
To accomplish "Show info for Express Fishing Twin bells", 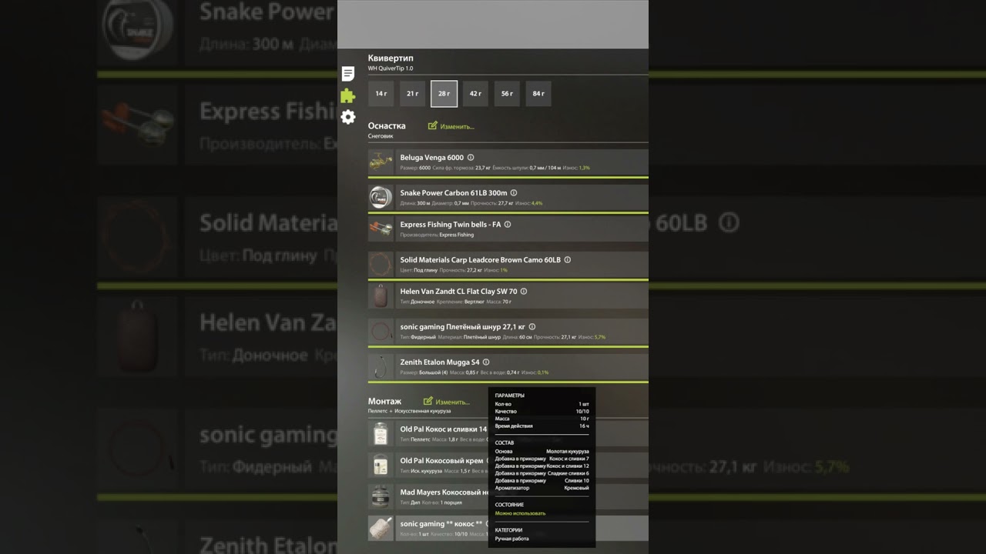I will pos(508,225).
